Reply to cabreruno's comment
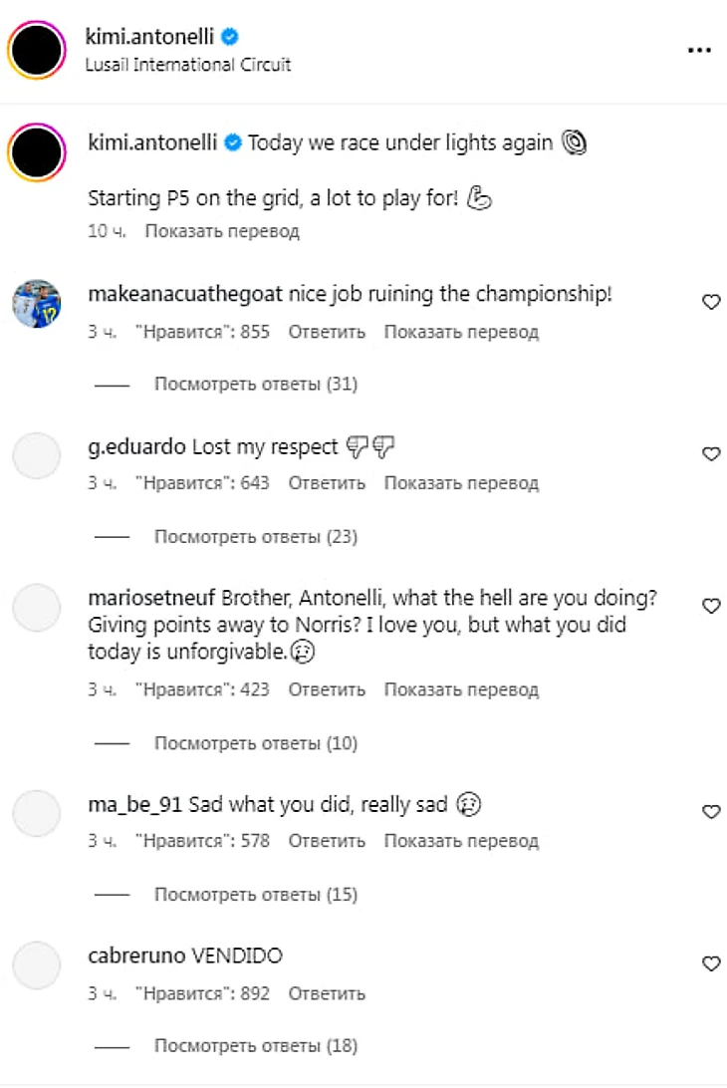727x1088 pixels. click(x=327, y=993)
